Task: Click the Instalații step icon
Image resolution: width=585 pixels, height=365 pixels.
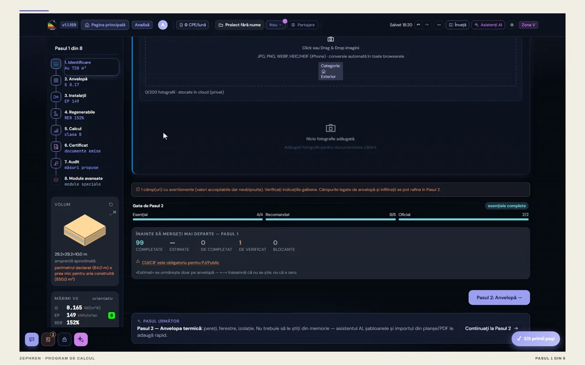Action: pos(56,97)
